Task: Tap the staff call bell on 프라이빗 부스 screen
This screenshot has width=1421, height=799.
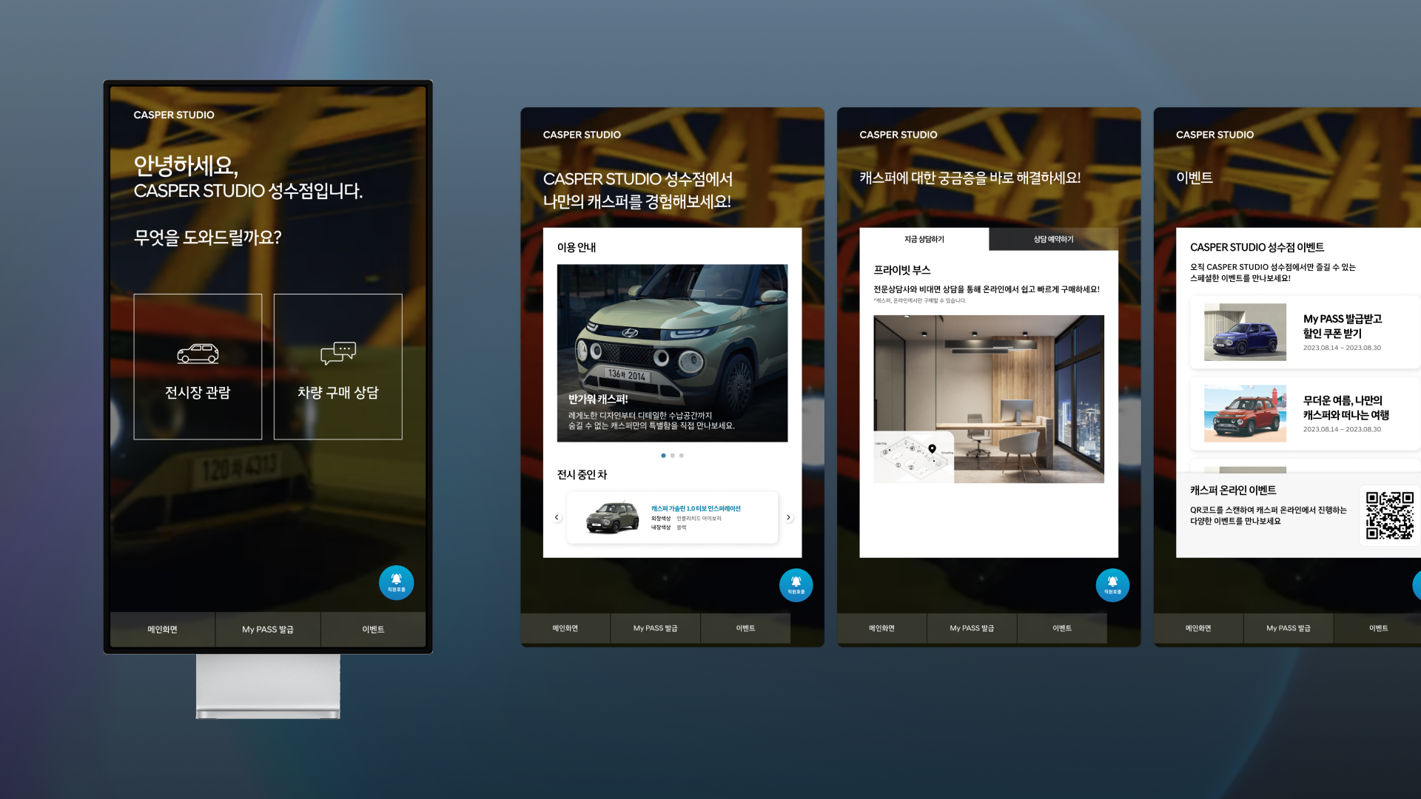Action: [x=1112, y=584]
